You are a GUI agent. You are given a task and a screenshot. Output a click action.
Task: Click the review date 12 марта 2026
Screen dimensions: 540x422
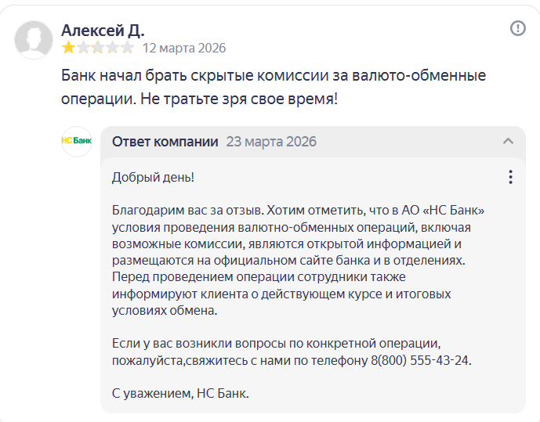coord(183,49)
